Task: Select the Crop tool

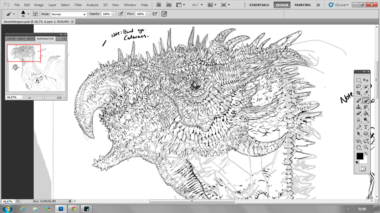Action: click(x=359, y=93)
